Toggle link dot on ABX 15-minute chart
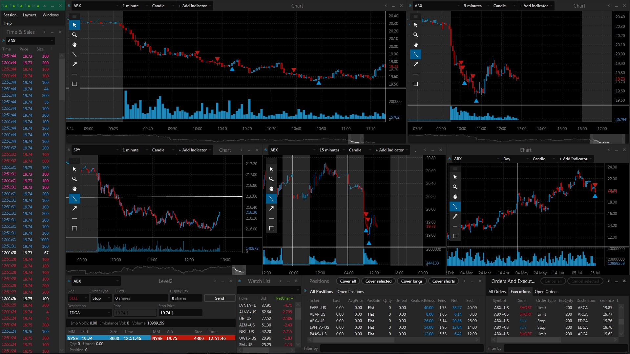The image size is (630, 354). [266, 150]
